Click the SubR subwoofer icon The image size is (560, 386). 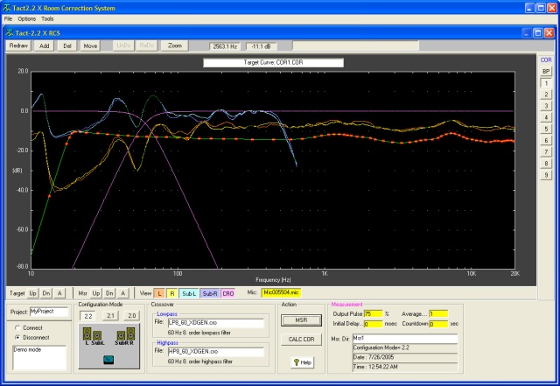click(121, 335)
